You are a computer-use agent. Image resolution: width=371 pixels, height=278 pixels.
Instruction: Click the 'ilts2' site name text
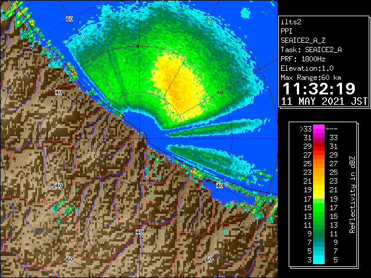291,22
